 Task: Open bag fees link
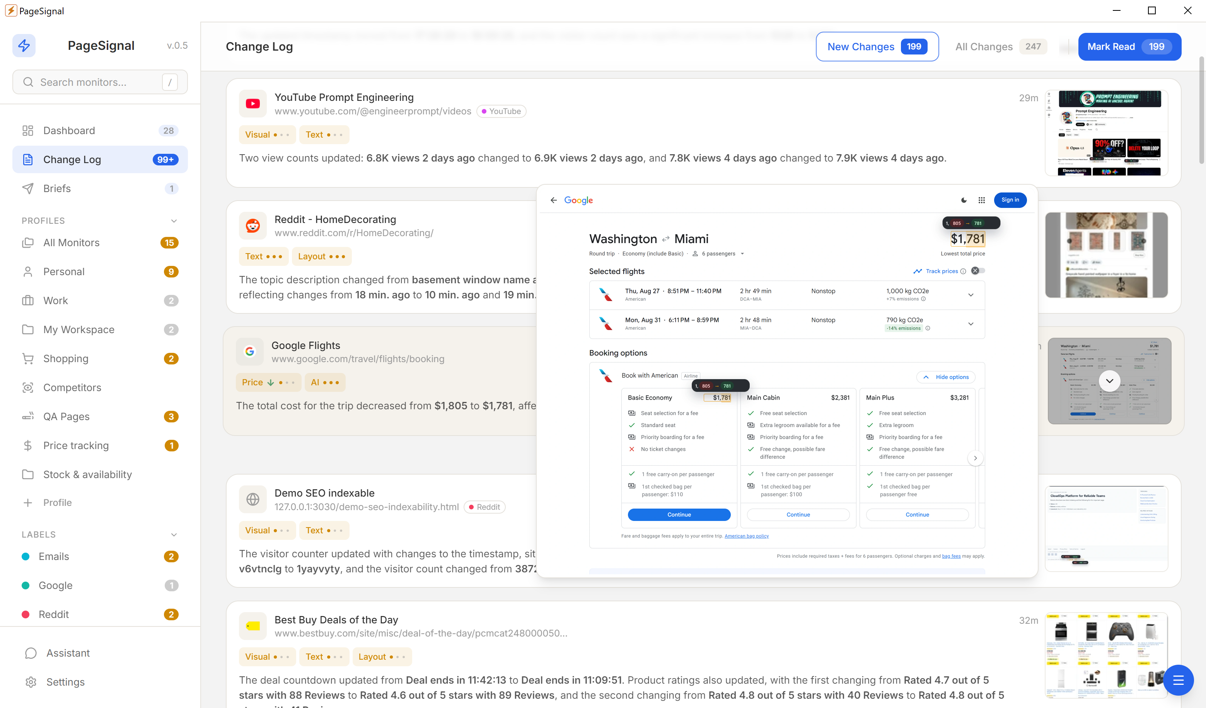click(x=952, y=556)
